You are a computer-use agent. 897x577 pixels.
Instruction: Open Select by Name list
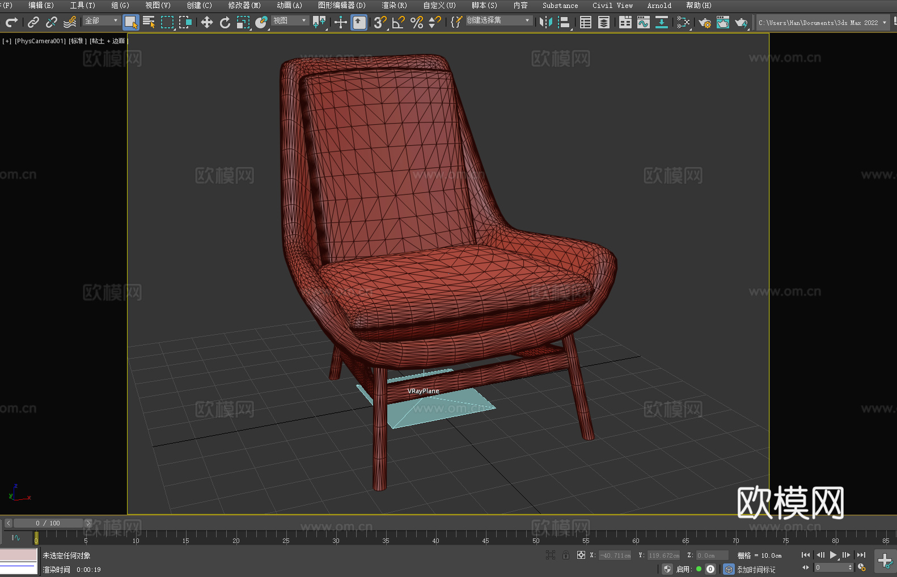(x=149, y=22)
